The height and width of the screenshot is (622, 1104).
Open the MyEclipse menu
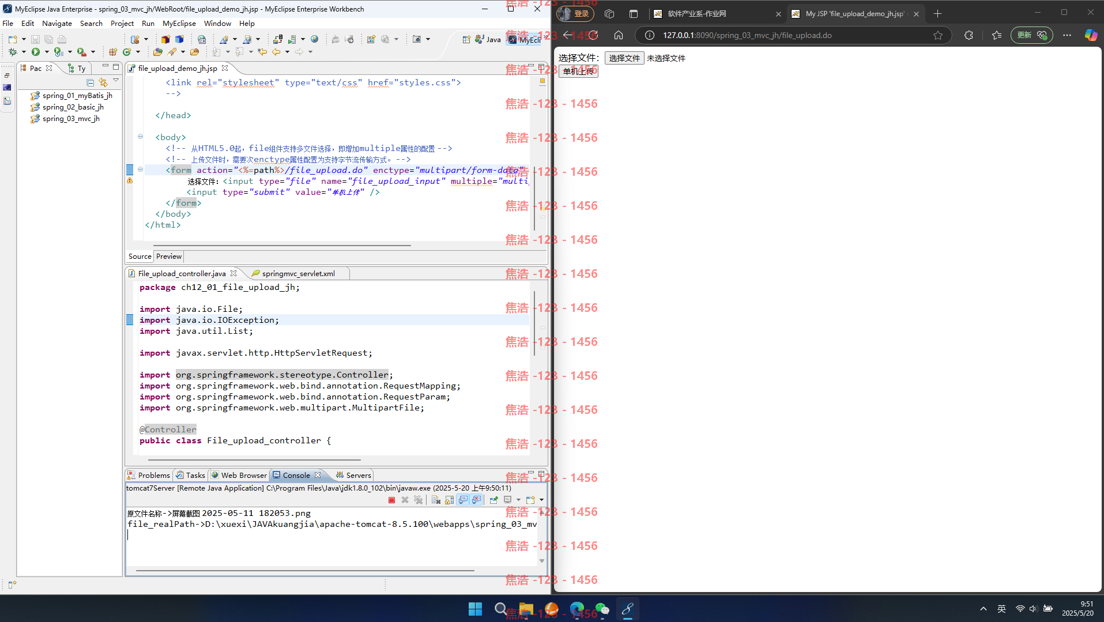pyautogui.click(x=179, y=24)
